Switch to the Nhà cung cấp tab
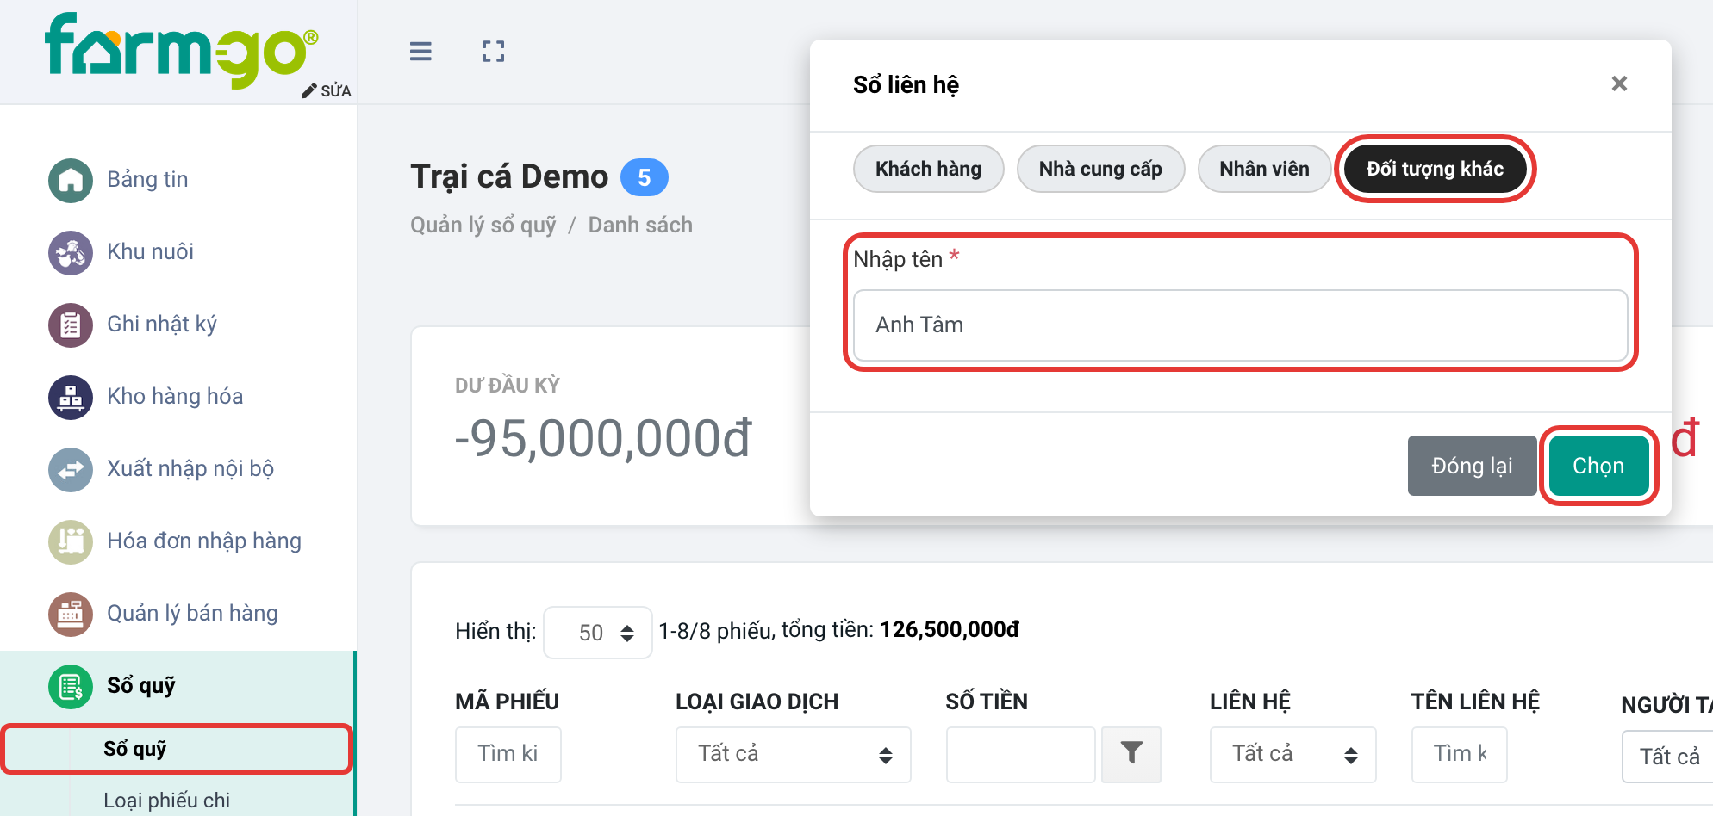Image resolution: width=1713 pixels, height=816 pixels. pyautogui.click(x=1100, y=169)
